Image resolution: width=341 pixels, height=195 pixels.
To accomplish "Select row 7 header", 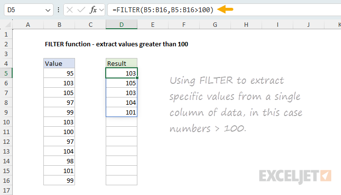I will coord(6,93).
